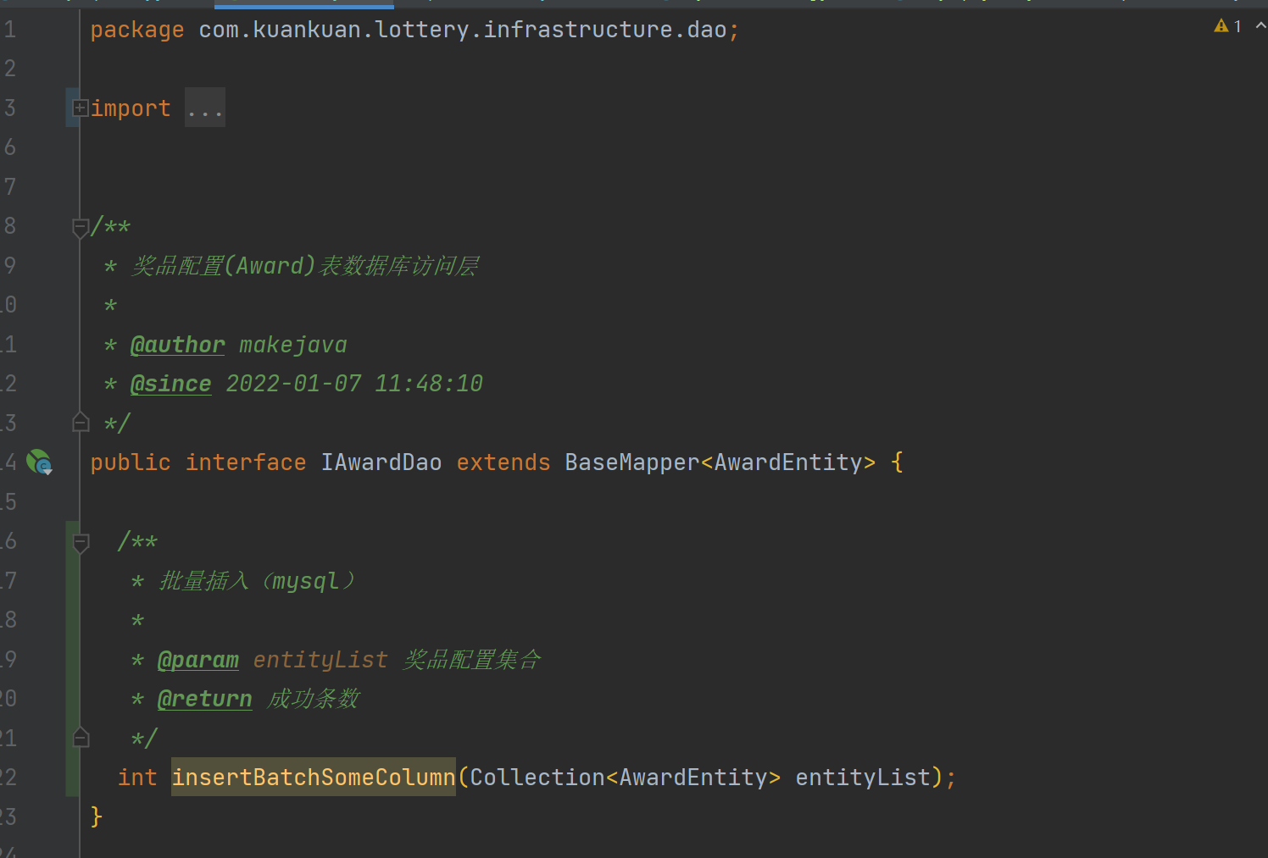
Task: Click the @return Javadoc tag
Action: [x=205, y=699]
